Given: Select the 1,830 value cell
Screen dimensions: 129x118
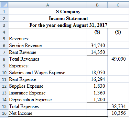Looking at the screenshot, I should tap(97, 86).
